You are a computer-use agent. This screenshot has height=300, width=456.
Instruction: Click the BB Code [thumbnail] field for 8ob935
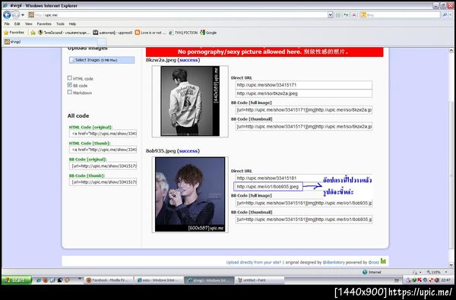(x=304, y=219)
